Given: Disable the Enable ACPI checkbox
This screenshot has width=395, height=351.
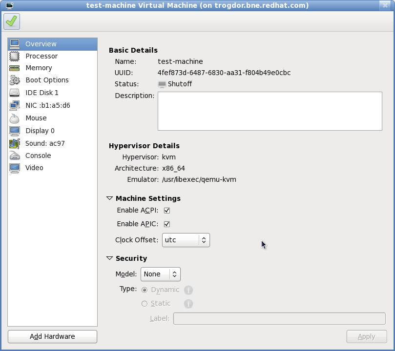Looking at the screenshot, I should 166,210.
